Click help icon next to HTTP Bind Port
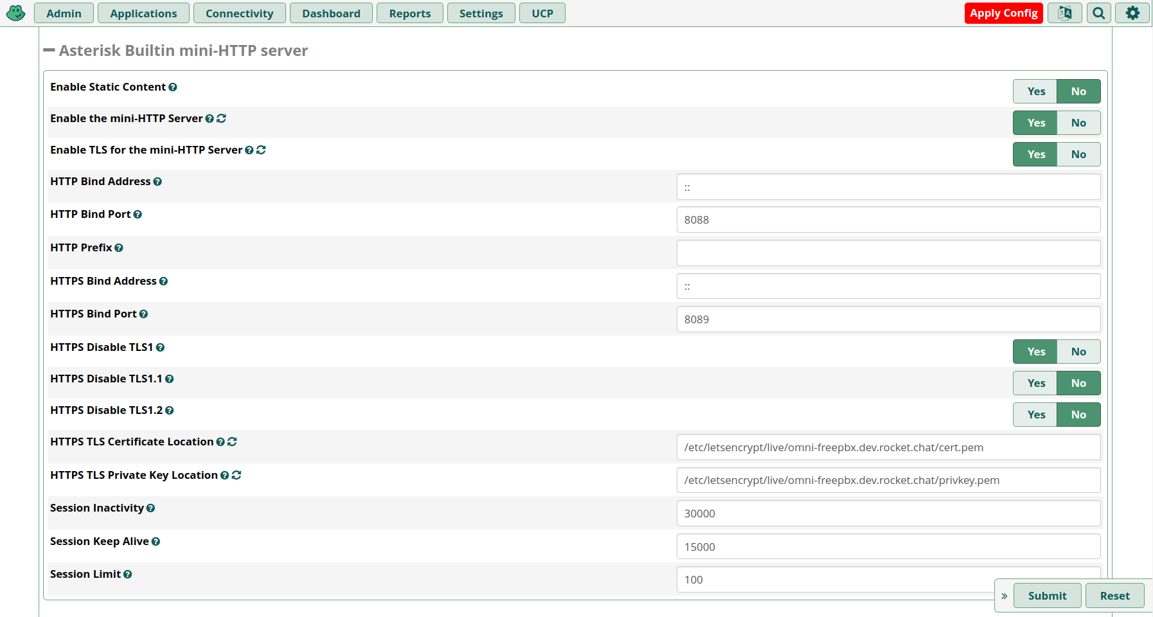The image size is (1153, 617). point(138,215)
